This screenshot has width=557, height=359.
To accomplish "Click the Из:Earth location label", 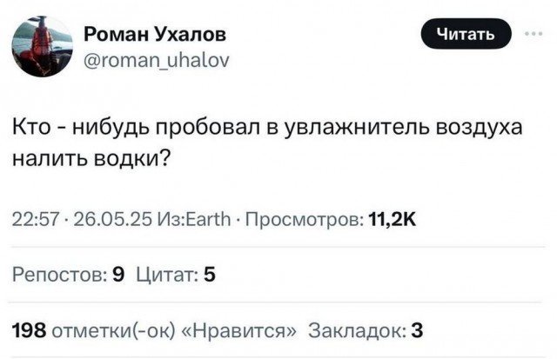I will (x=194, y=219).
